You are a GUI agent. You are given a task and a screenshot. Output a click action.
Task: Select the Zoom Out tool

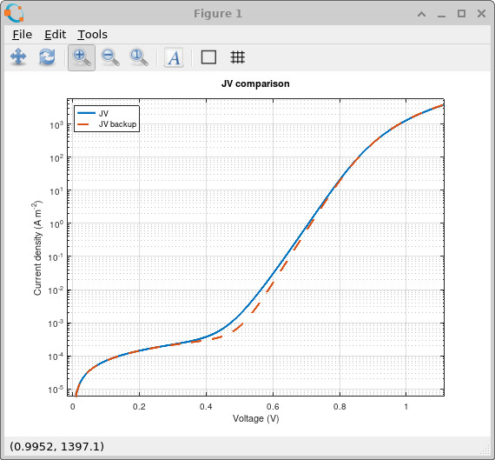click(110, 57)
